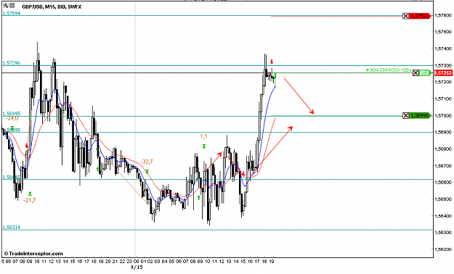Select the green 1,56996 take profit tag
454x274 pixels.
tap(420, 115)
